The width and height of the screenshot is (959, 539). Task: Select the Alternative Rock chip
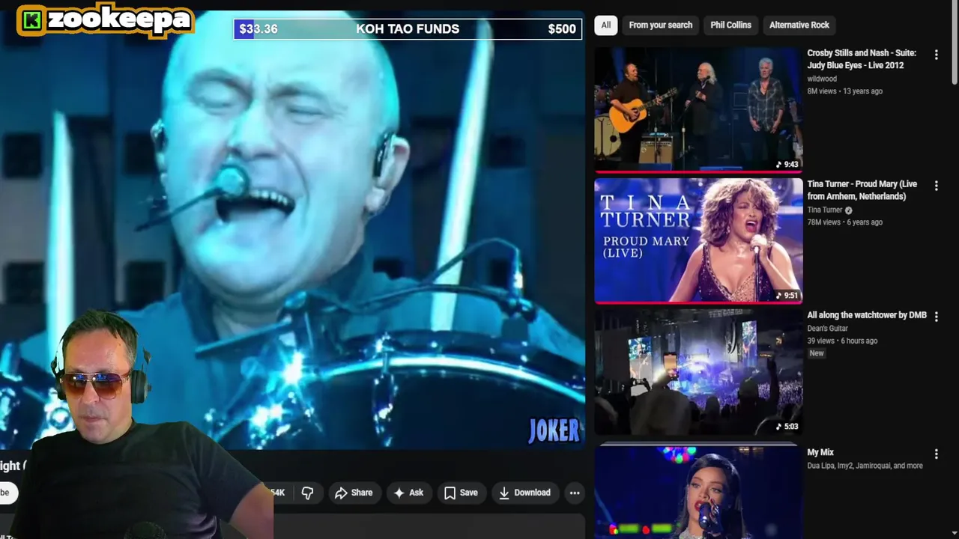(x=799, y=25)
